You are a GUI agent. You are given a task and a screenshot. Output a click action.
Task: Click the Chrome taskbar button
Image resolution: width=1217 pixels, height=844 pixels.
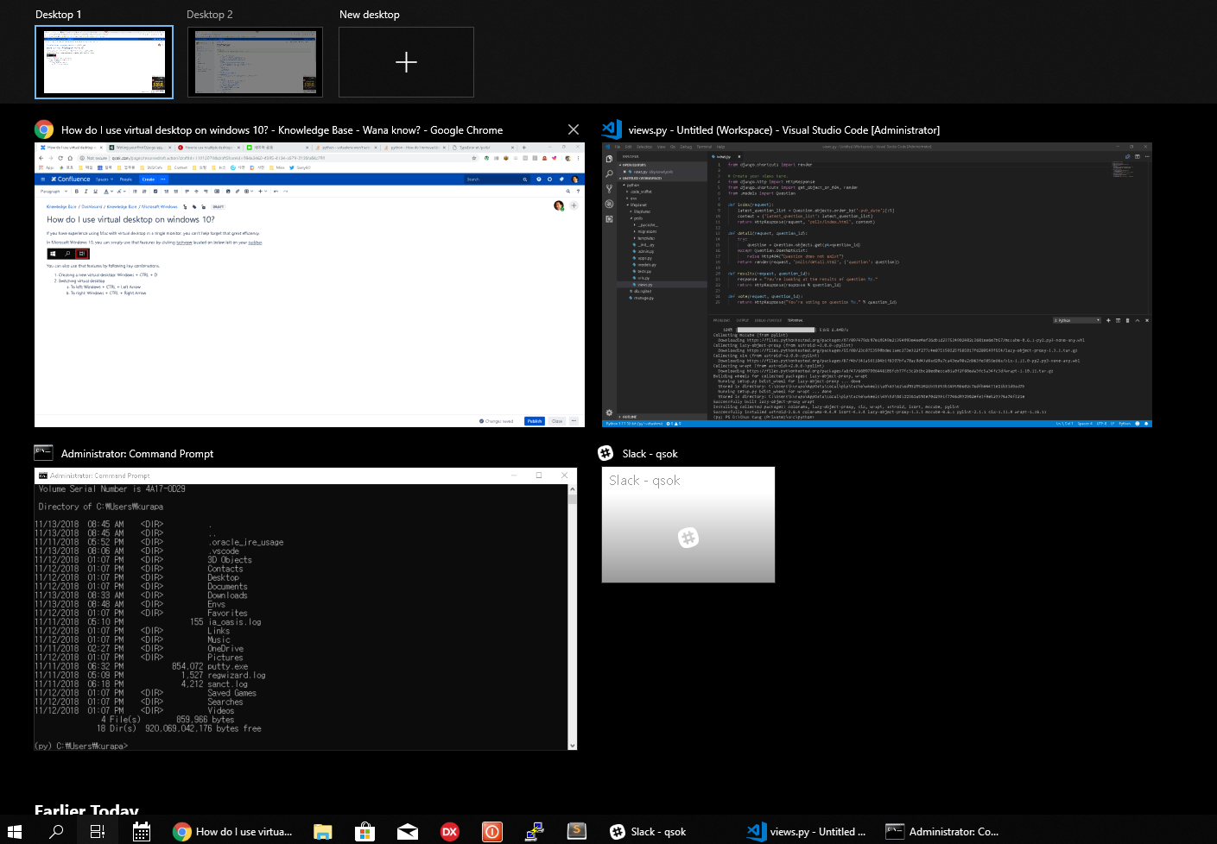pyautogui.click(x=233, y=831)
